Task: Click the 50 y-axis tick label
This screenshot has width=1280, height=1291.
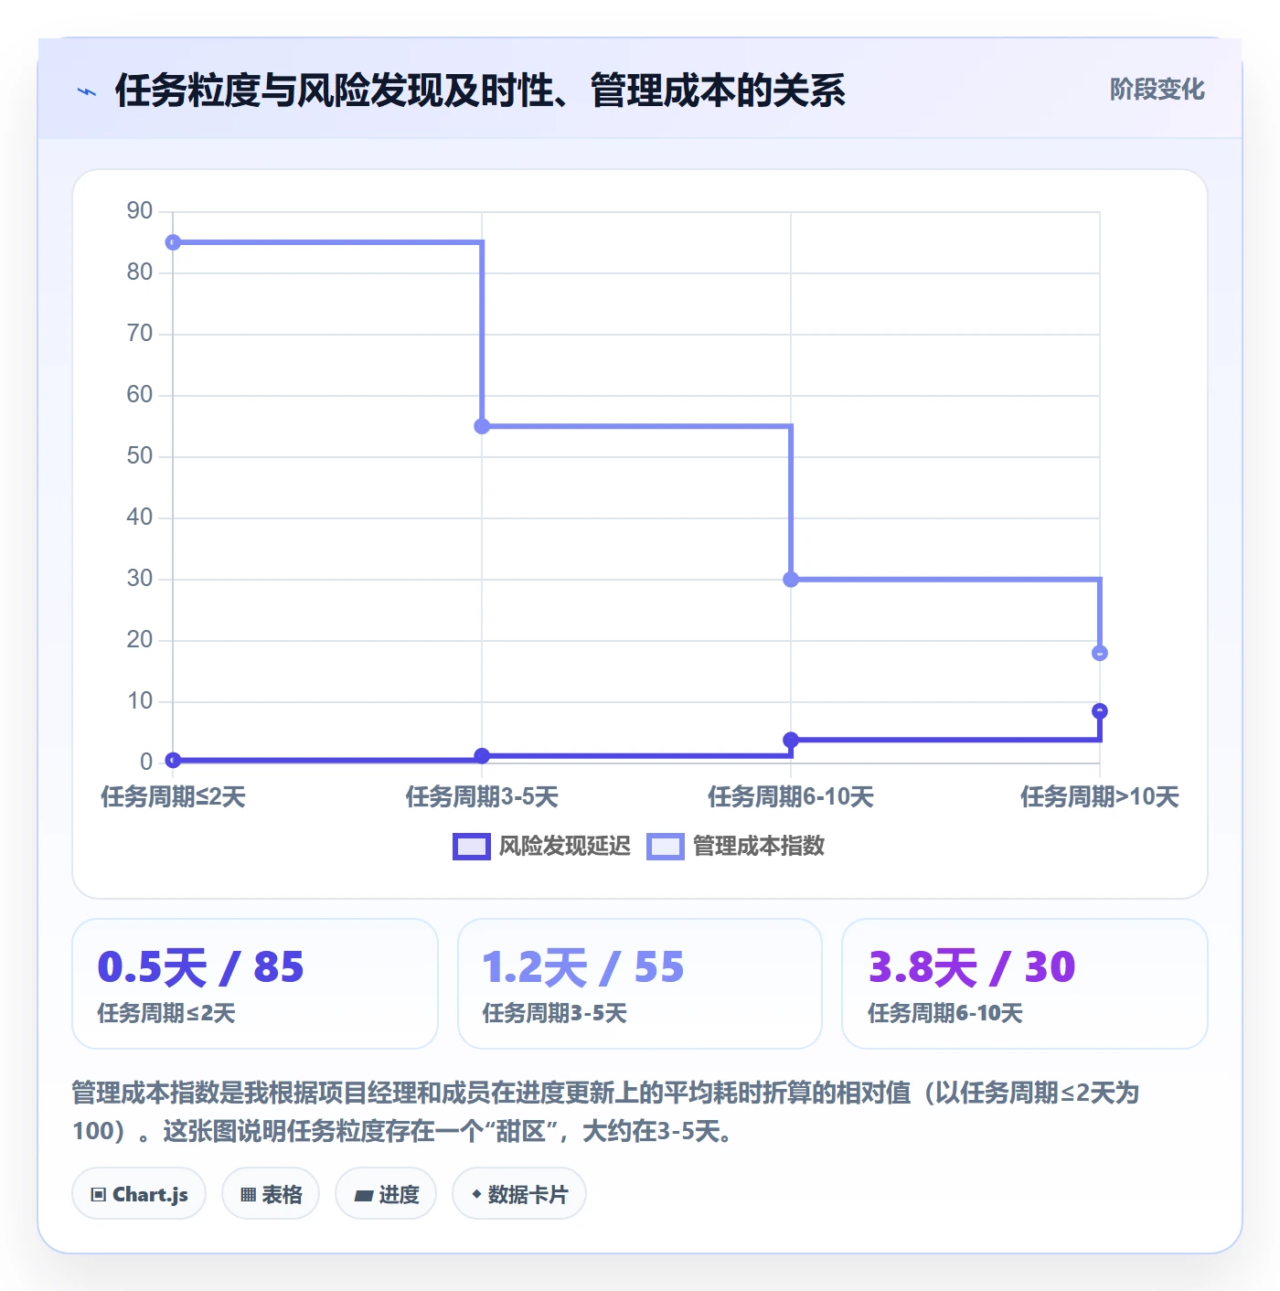Action: pos(140,456)
